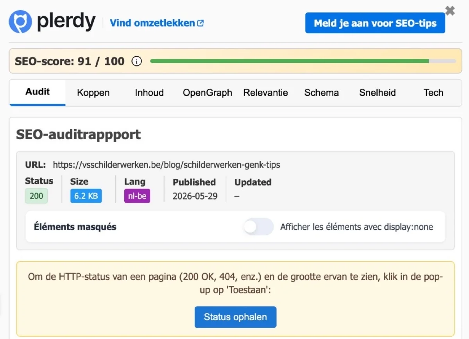The width and height of the screenshot is (469, 339).
Task: Go to the Tech tab
Action: 433,93
